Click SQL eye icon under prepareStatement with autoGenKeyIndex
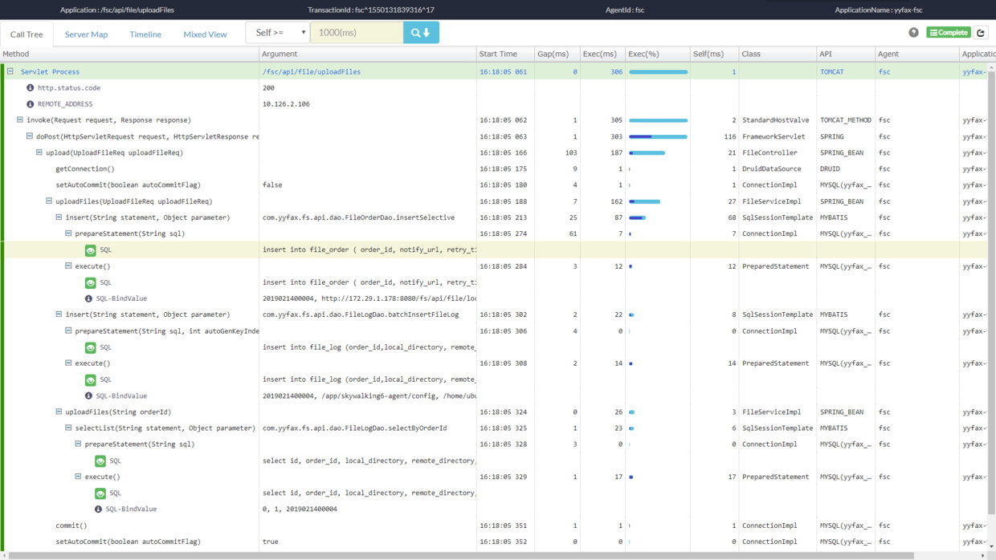 (91, 347)
